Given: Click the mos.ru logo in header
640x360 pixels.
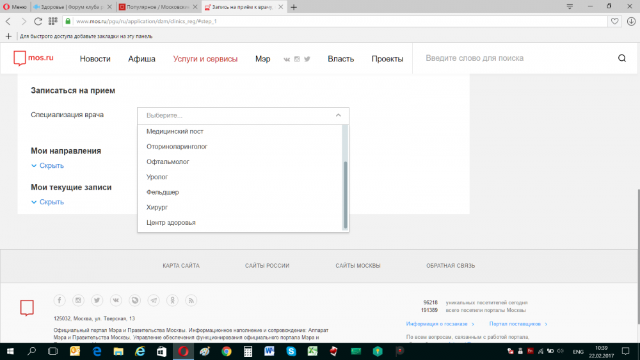Looking at the screenshot, I should [x=34, y=58].
